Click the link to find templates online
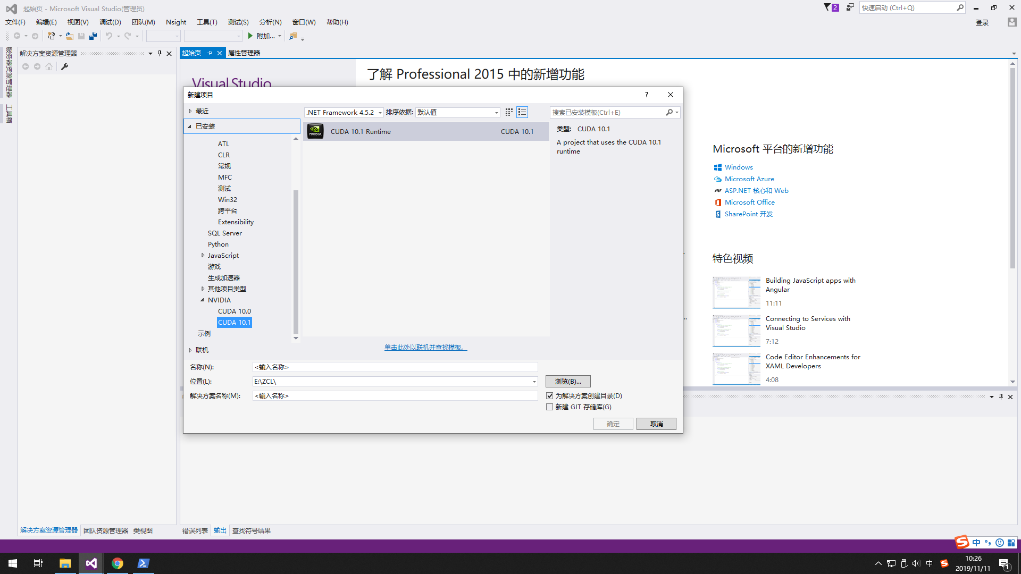This screenshot has height=574, width=1021. (425, 347)
